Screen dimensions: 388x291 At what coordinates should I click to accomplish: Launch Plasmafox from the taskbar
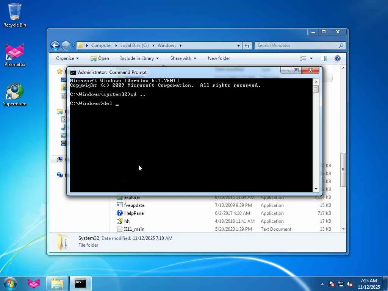[34, 283]
